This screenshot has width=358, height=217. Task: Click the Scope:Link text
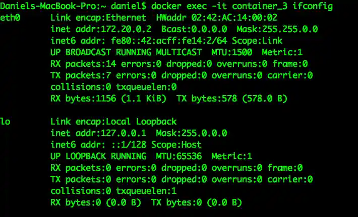[257, 41]
